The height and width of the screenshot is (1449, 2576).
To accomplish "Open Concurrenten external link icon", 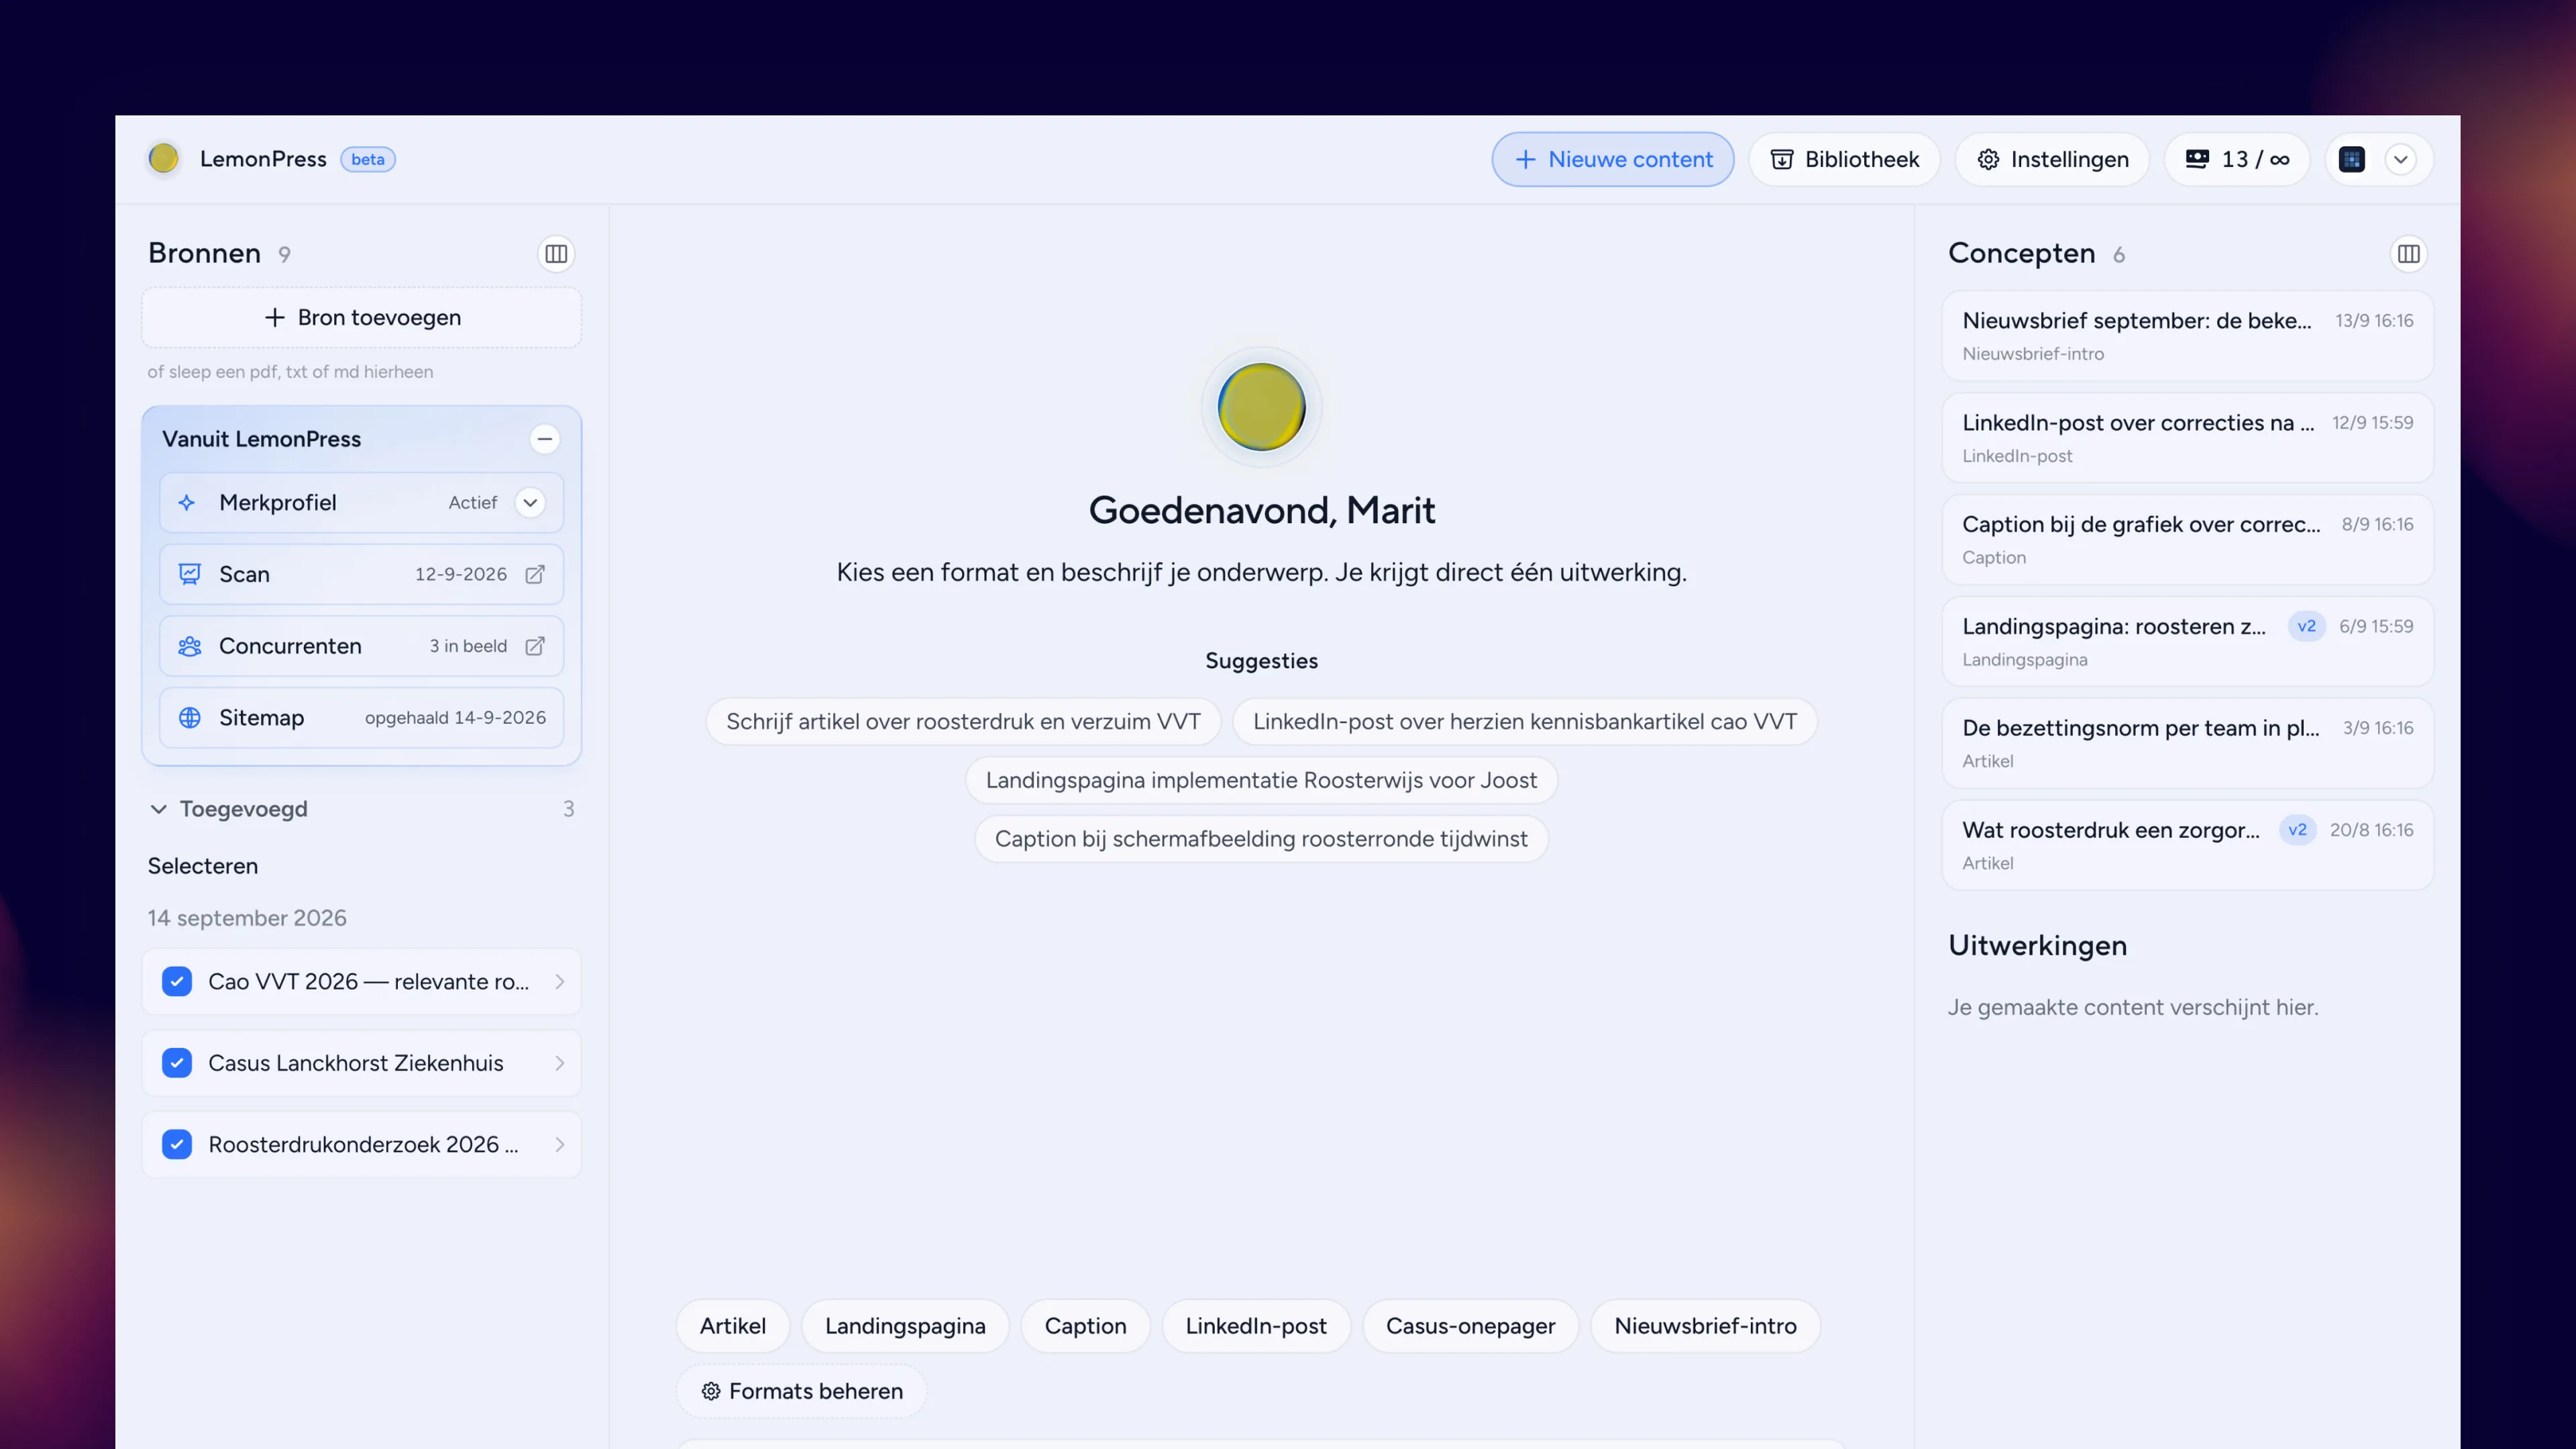I will 535,646.
